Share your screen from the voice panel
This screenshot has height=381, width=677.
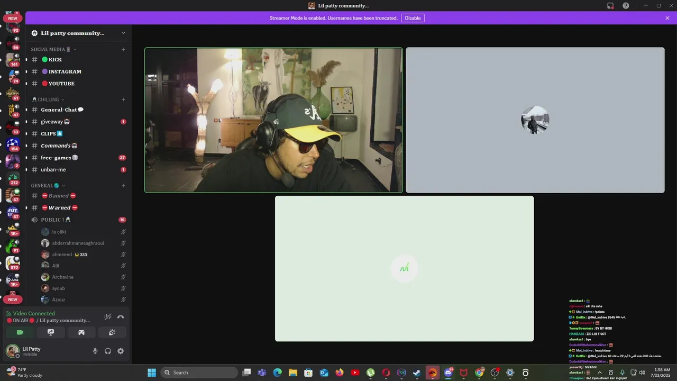51,332
